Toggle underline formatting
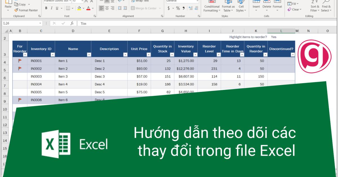This screenshot has width=338, height=177. [x=57, y=8]
